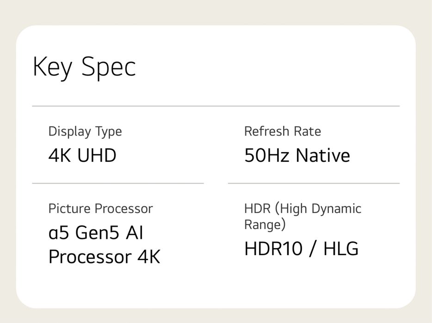
Task: Click the "Refresh Rate" label
Action: (x=282, y=131)
